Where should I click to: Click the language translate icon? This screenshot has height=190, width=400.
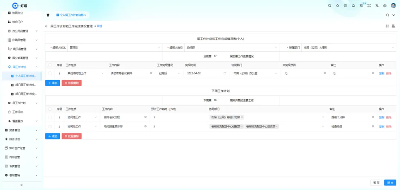coord(377,6)
